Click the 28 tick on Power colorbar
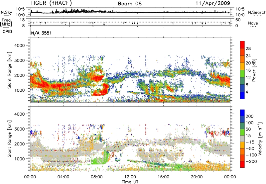This screenshot has height=184, width=266. (x=248, y=48)
